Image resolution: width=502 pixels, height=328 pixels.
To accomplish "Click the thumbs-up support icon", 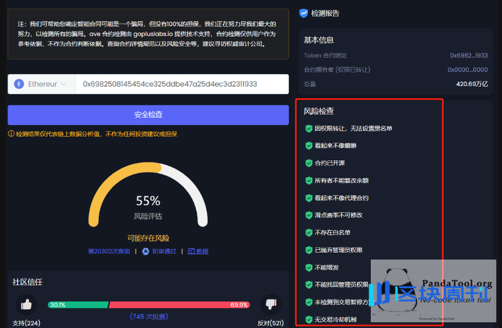I will tap(26, 305).
